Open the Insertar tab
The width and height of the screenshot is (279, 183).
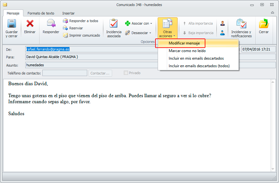[x=68, y=13]
